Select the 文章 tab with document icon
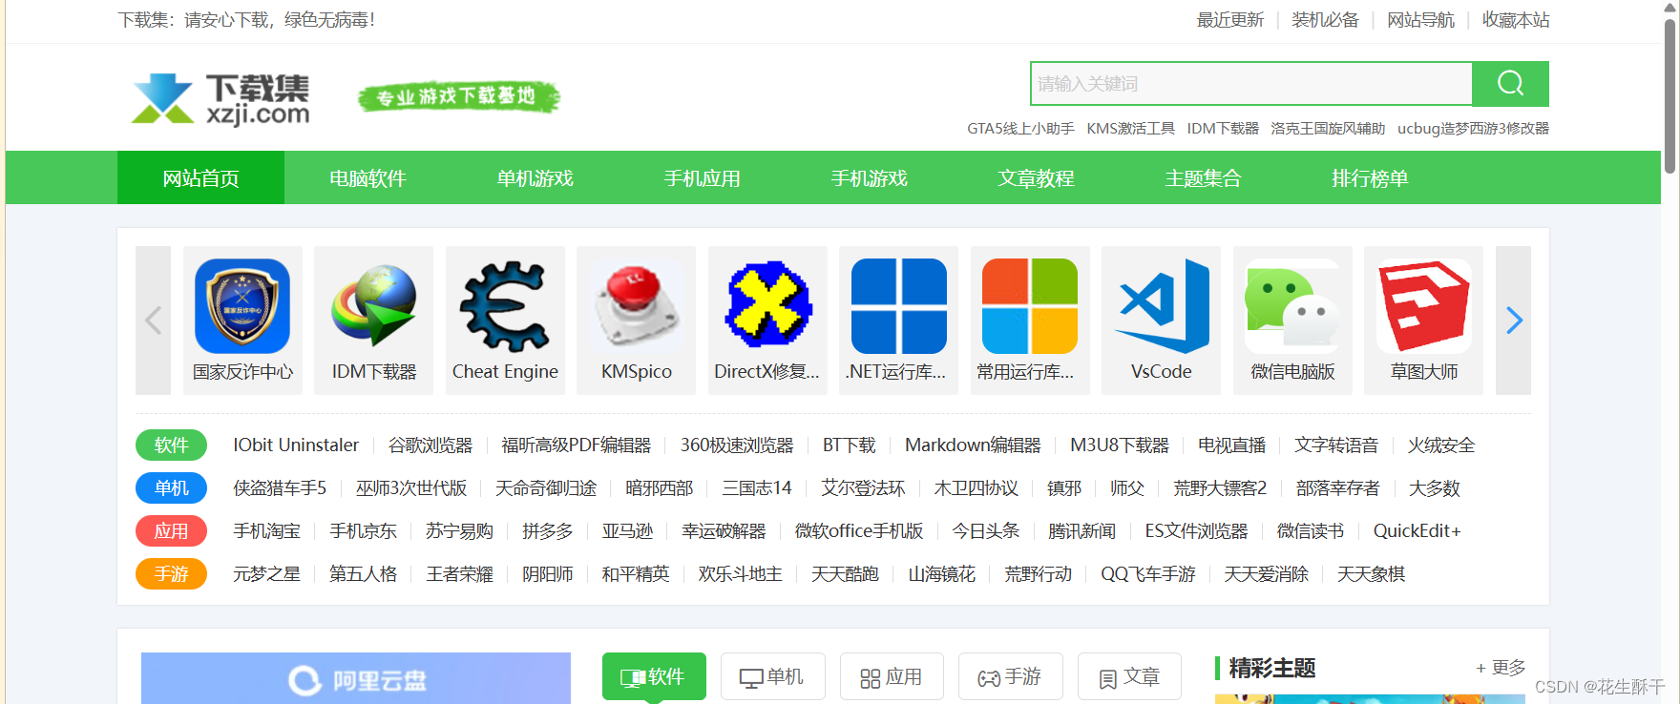This screenshot has width=1680, height=704. [1129, 676]
